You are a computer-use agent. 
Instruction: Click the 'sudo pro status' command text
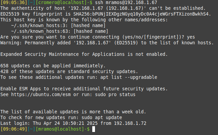click(x=115, y=94)
